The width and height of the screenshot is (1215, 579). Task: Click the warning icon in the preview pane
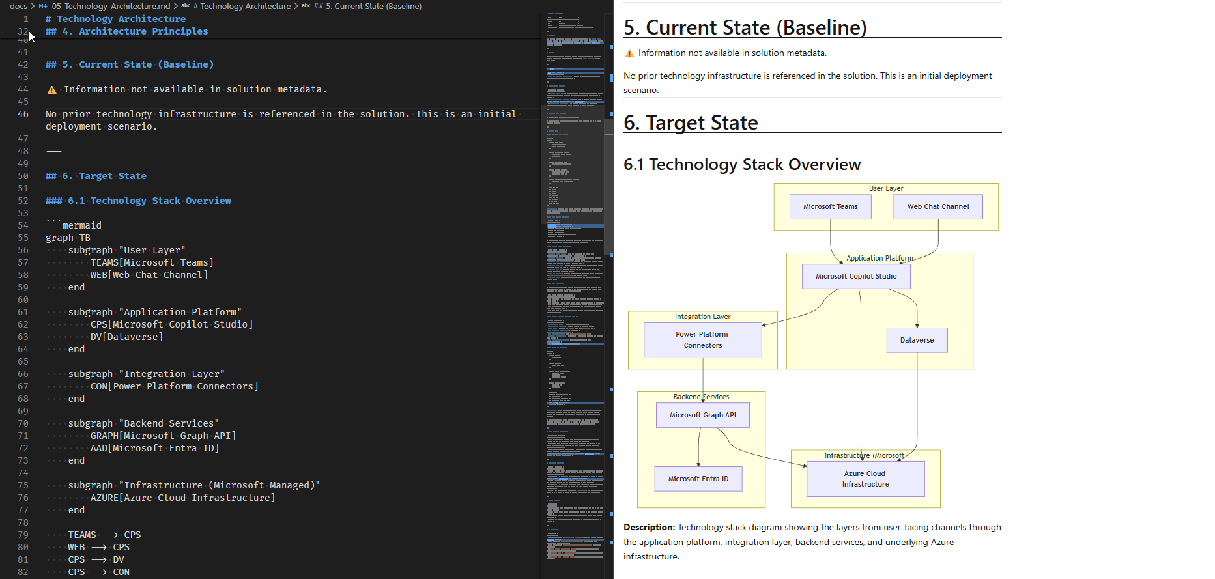[x=629, y=53]
